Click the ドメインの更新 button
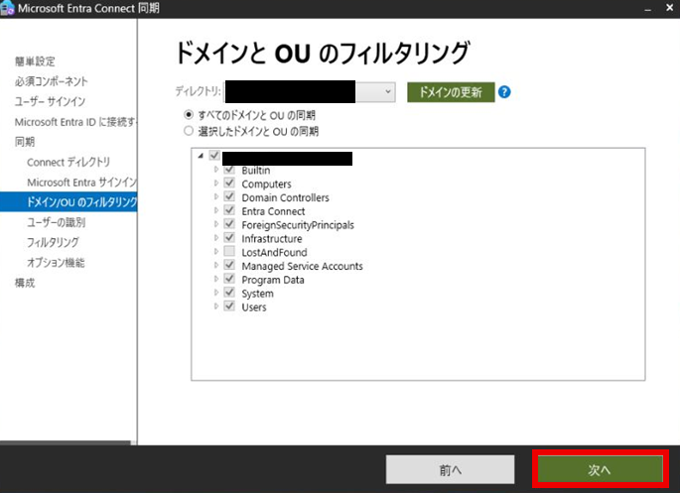 tap(450, 92)
